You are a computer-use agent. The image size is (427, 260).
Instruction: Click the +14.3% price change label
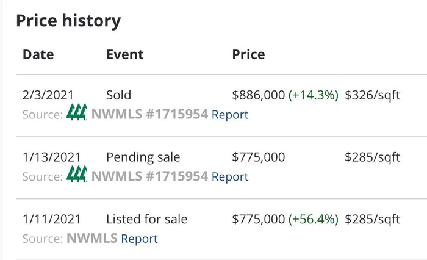[x=314, y=95]
